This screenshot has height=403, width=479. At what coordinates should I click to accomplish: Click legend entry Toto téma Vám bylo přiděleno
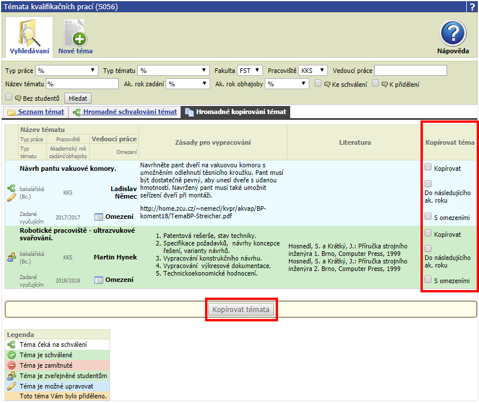(63, 396)
